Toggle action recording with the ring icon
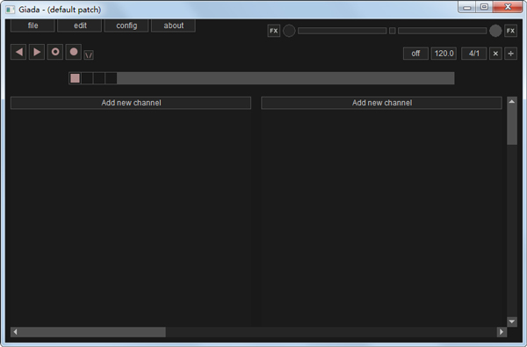 tap(55, 52)
